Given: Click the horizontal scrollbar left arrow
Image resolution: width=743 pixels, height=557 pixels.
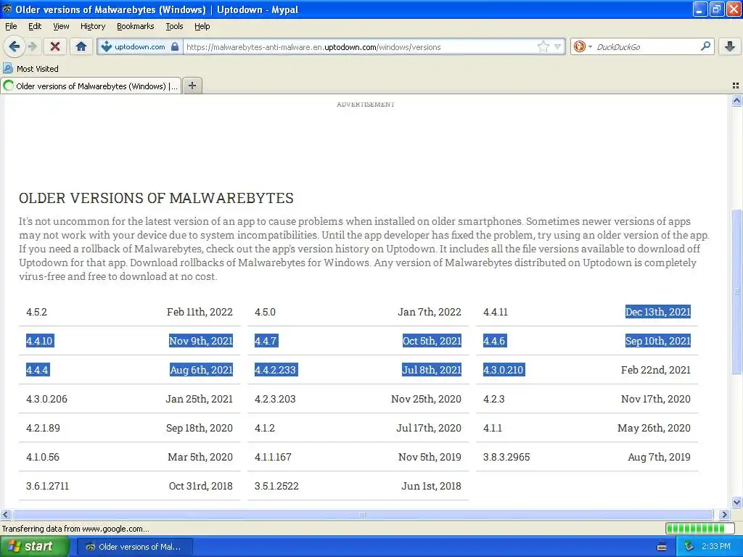Looking at the screenshot, I should [6, 514].
